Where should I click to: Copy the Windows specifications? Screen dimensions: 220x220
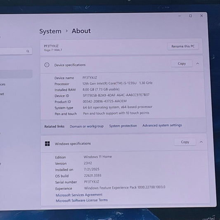coord(185,142)
